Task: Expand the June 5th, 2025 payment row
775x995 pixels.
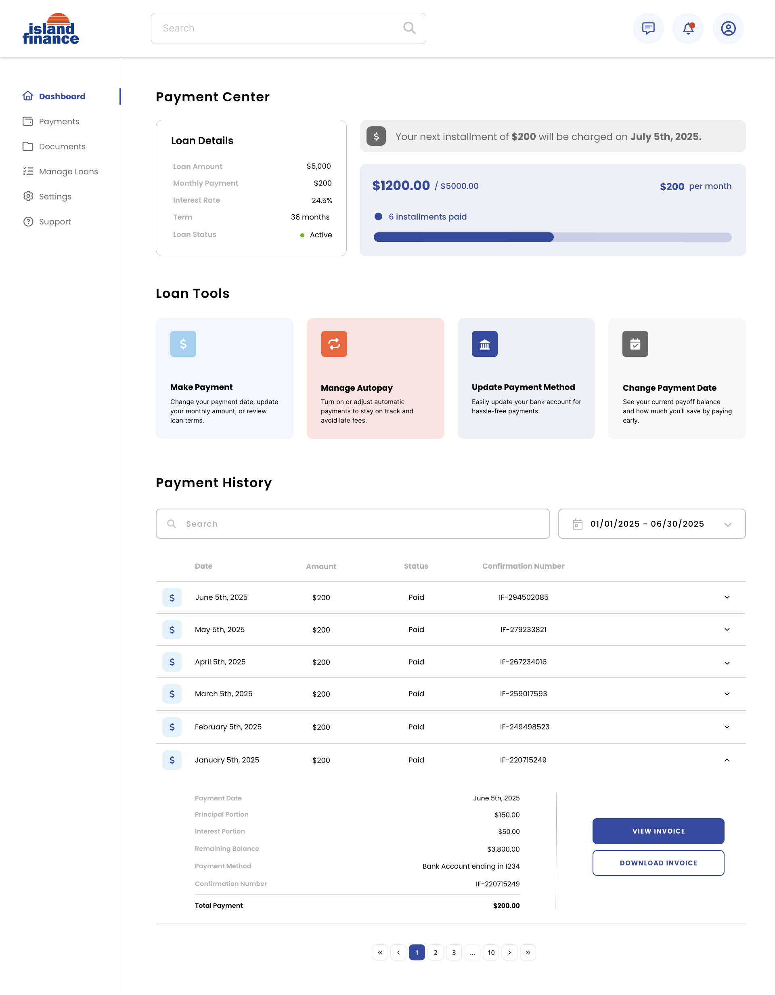Action: (726, 597)
